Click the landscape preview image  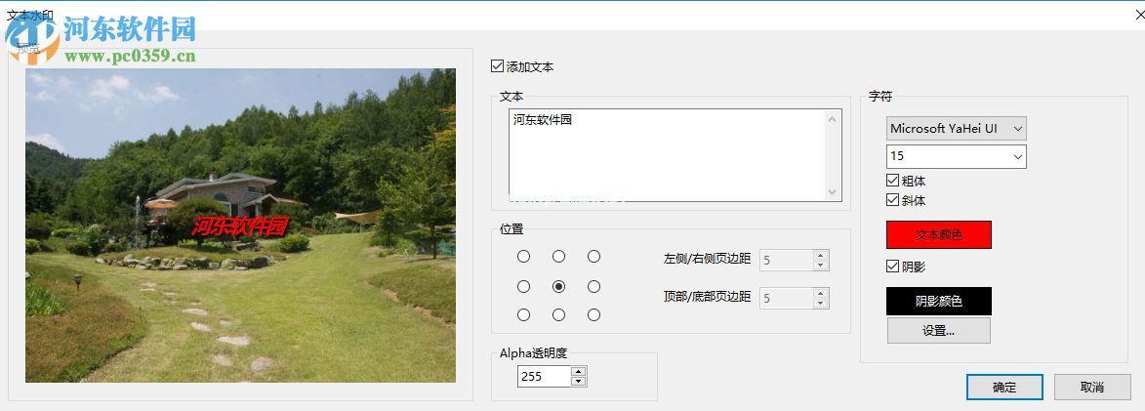point(240,226)
